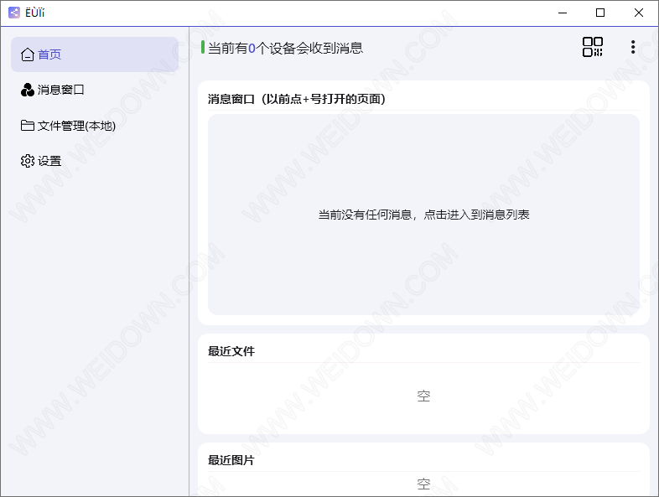This screenshot has height=497, width=659.
Task: Switch to the 消息窗口 label in sidebar
Action: [61, 90]
